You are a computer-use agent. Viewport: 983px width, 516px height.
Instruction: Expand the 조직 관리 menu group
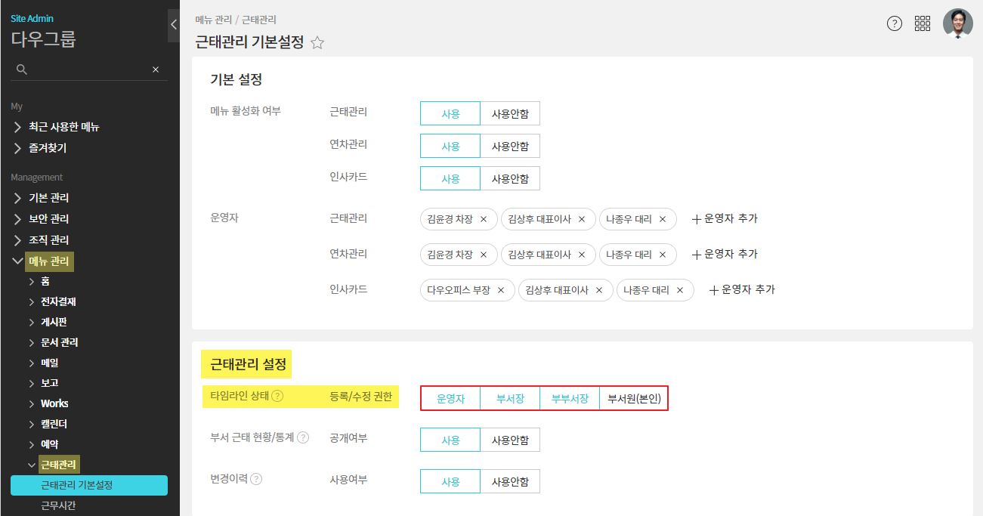point(49,240)
